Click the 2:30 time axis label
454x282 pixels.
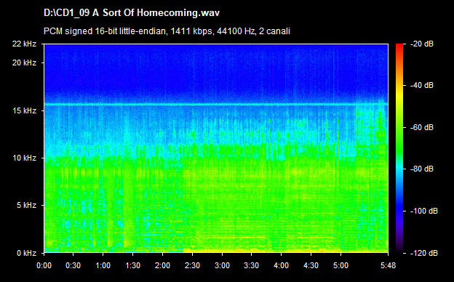(x=192, y=265)
